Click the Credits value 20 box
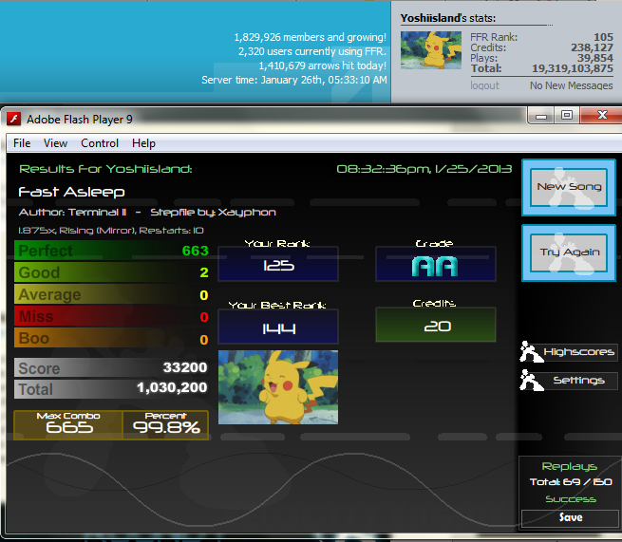 pyautogui.click(x=435, y=325)
